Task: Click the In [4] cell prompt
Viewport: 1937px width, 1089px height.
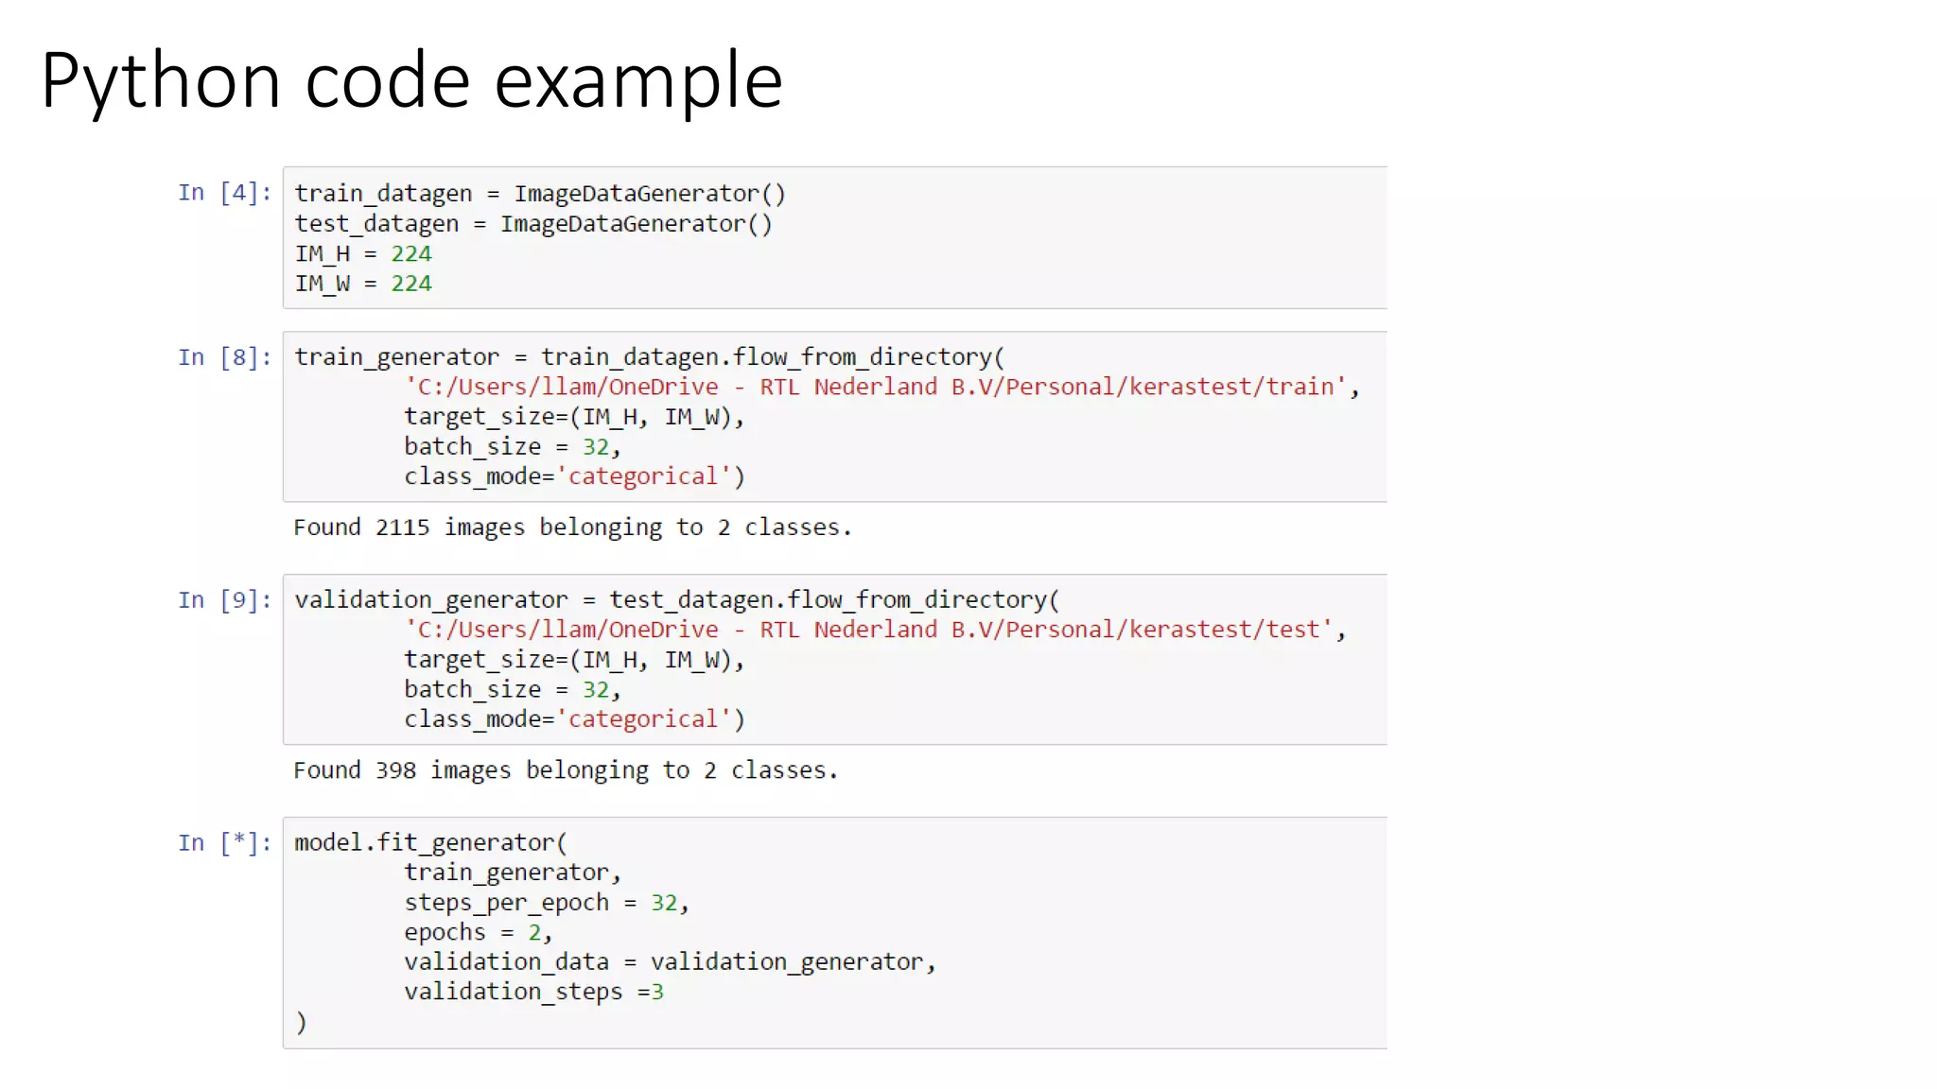Action: point(224,193)
